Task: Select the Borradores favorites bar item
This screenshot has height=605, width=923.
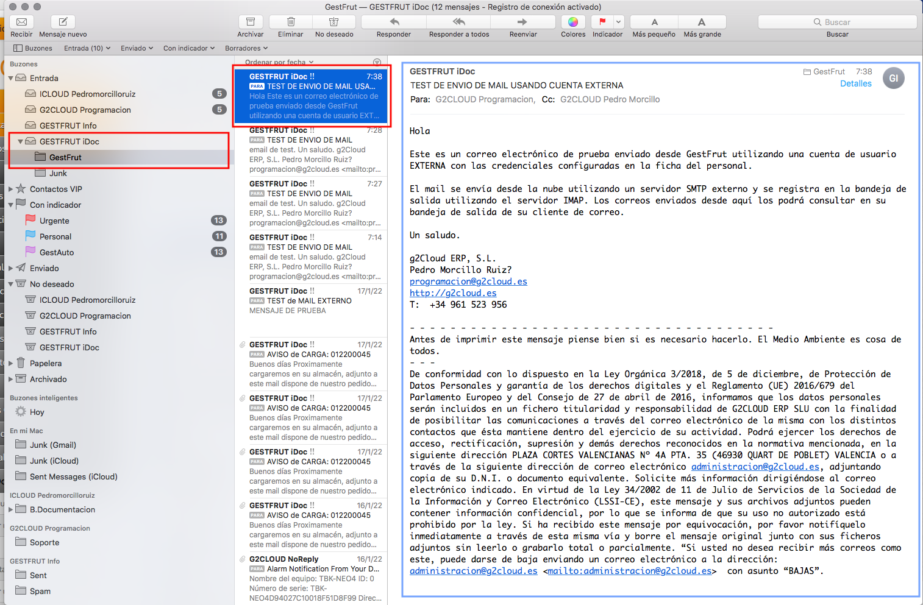Action: (x=246, y=48)
